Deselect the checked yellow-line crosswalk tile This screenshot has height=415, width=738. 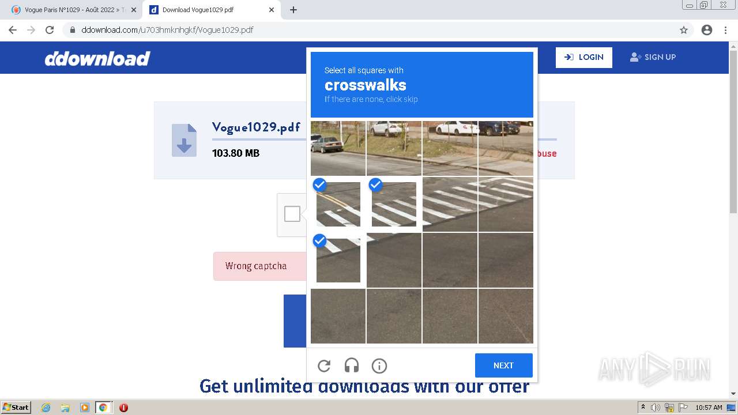[x=338, y=205]
